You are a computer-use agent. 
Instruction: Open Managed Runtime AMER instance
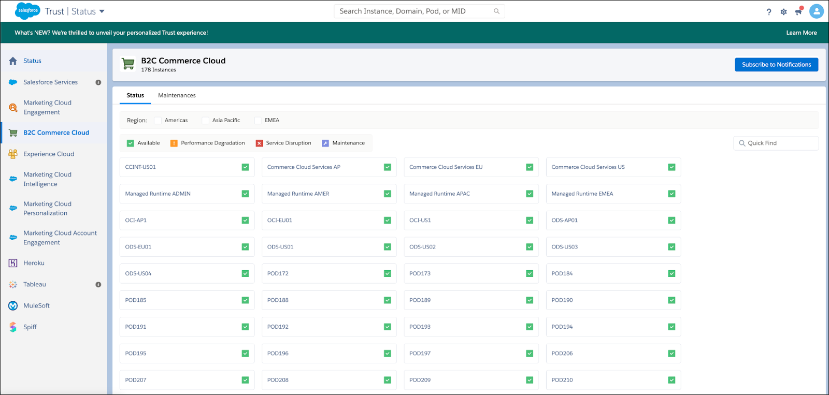point(329,194)
